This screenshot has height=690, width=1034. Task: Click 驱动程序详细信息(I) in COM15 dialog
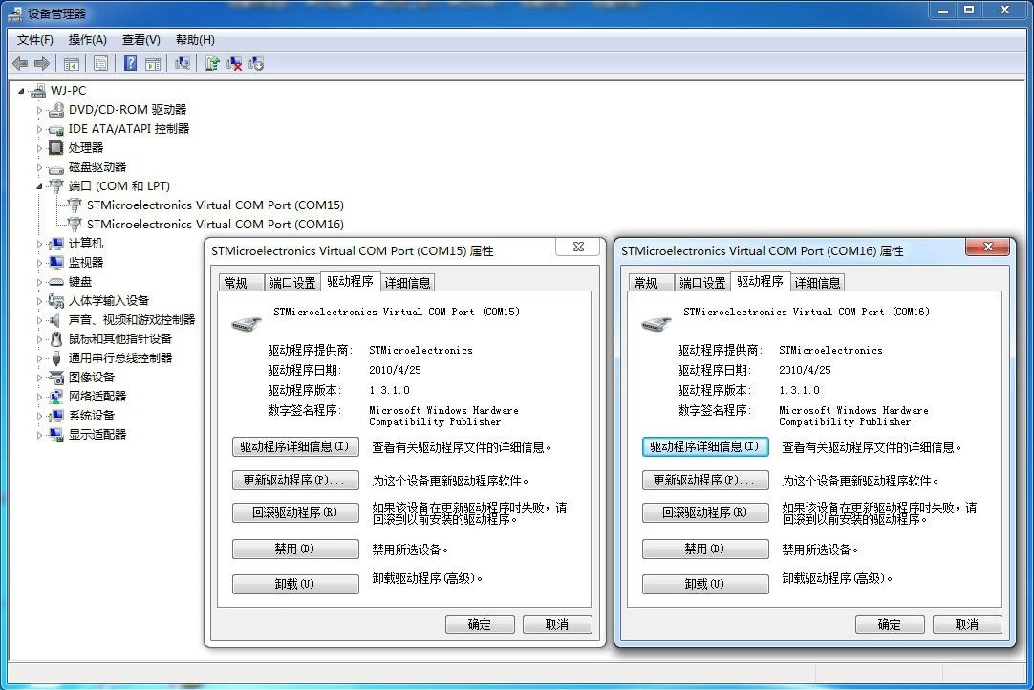tap(295, 446)
